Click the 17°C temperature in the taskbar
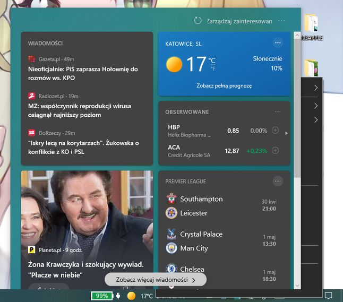This screenshot has width=343, height=302. 147,296
